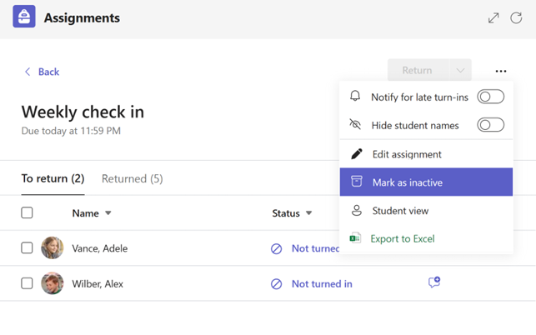Sort by the Name column arrow
The image size is (536, 335).
pos(108,213)
